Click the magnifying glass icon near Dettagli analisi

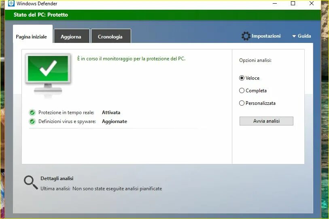coord(31,183)
